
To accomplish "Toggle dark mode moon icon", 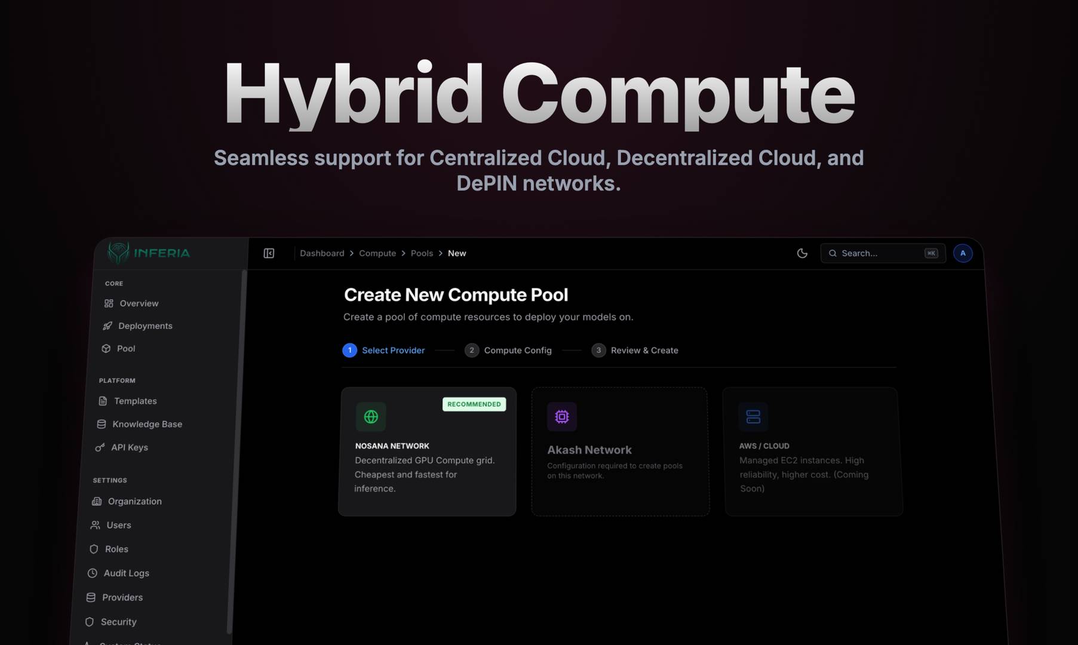I will click(802, 253).
